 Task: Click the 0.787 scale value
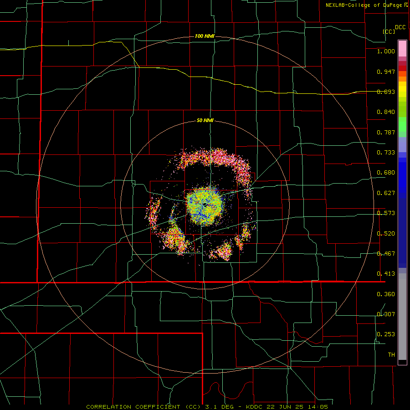[386, 132]
